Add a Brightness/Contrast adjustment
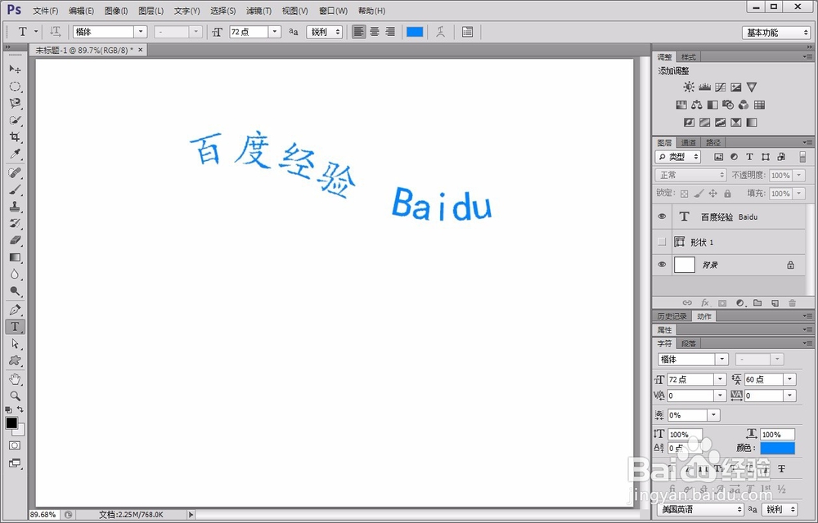 click(689, 87)
